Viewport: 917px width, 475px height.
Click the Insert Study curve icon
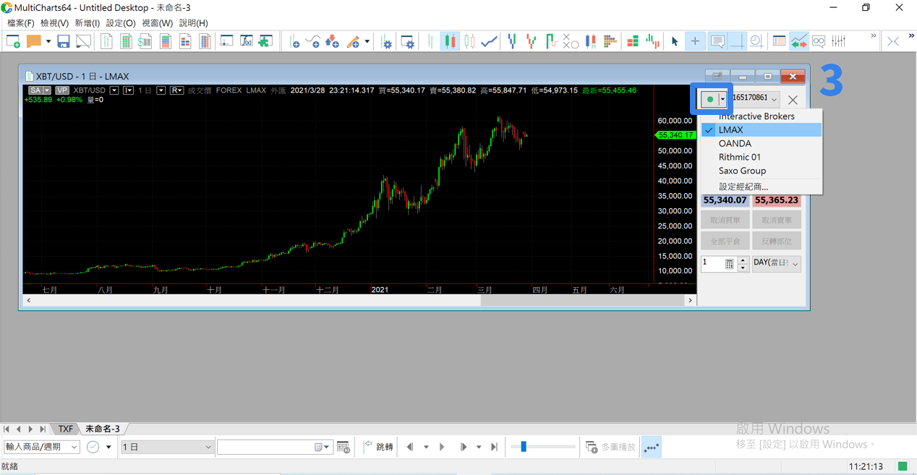coord(313,42)
